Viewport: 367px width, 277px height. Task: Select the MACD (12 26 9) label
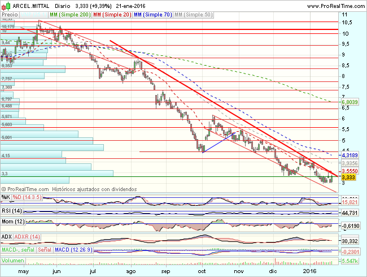coord(73,250)
